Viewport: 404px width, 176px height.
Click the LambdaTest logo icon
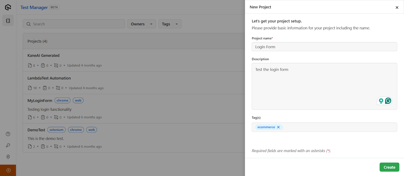pos(8,7)
